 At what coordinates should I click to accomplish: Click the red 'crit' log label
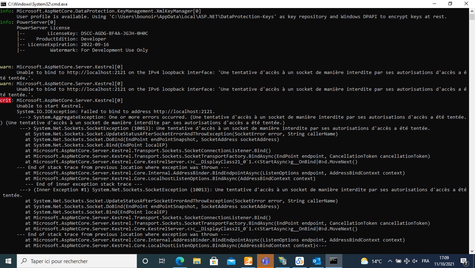(6, 100)
